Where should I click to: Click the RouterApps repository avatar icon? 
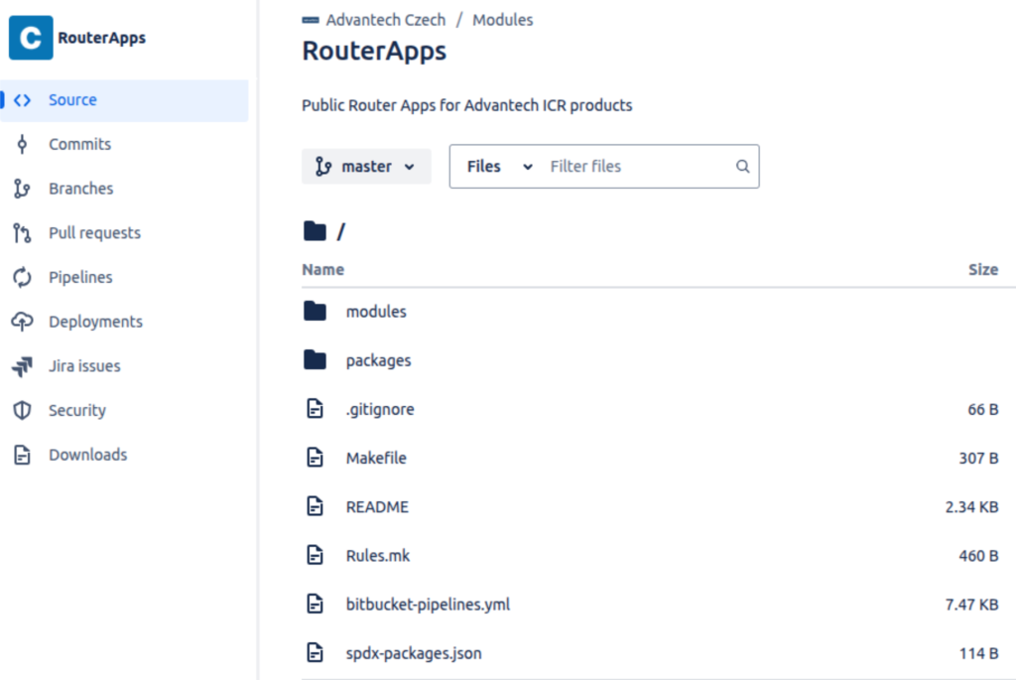31,38
